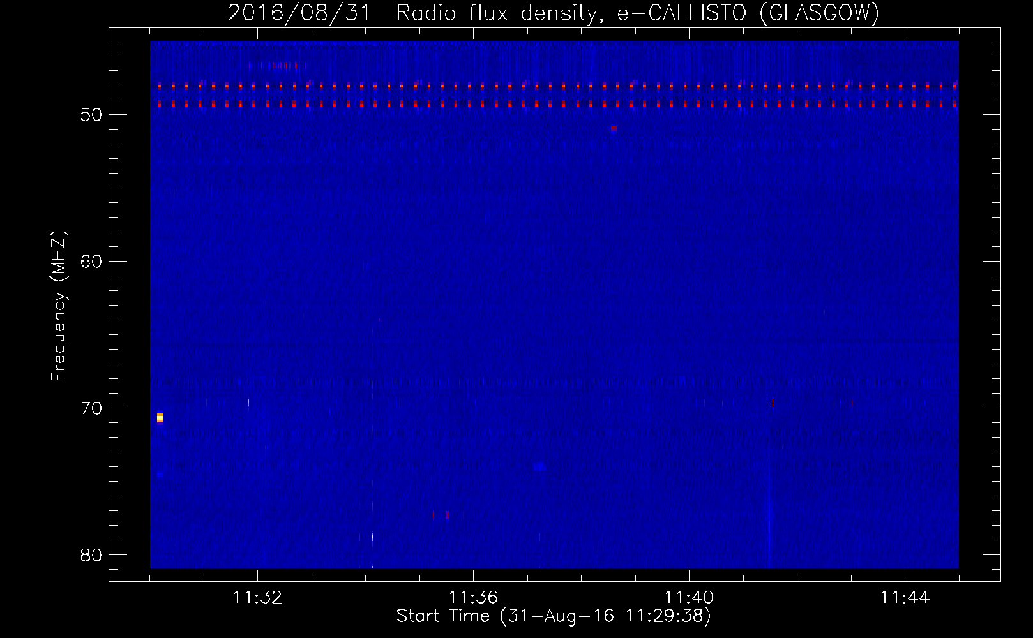1033x638 pixels.
Task: Click the plot title '2016/08/31 Radio flux density, e-CALLISTO (GLASGOW)'
Action: (554, 13)
